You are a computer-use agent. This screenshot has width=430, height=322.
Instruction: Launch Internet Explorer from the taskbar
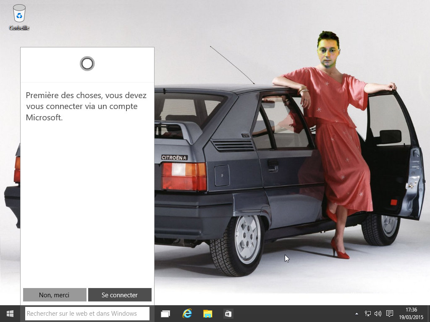[x=187, y=314]
